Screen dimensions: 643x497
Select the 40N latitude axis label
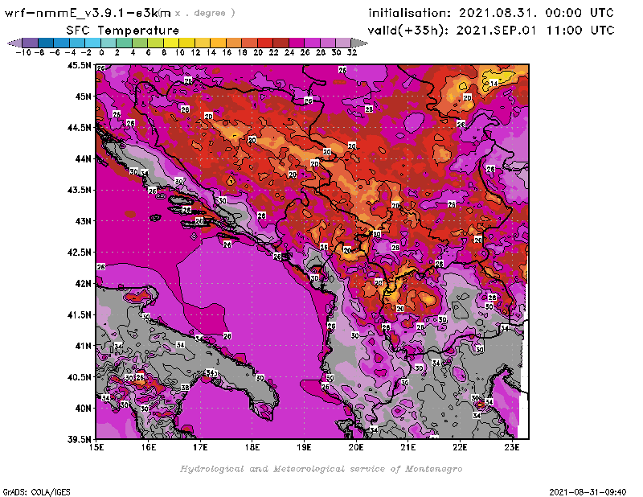pyautogui.click(x=83, y=408)
